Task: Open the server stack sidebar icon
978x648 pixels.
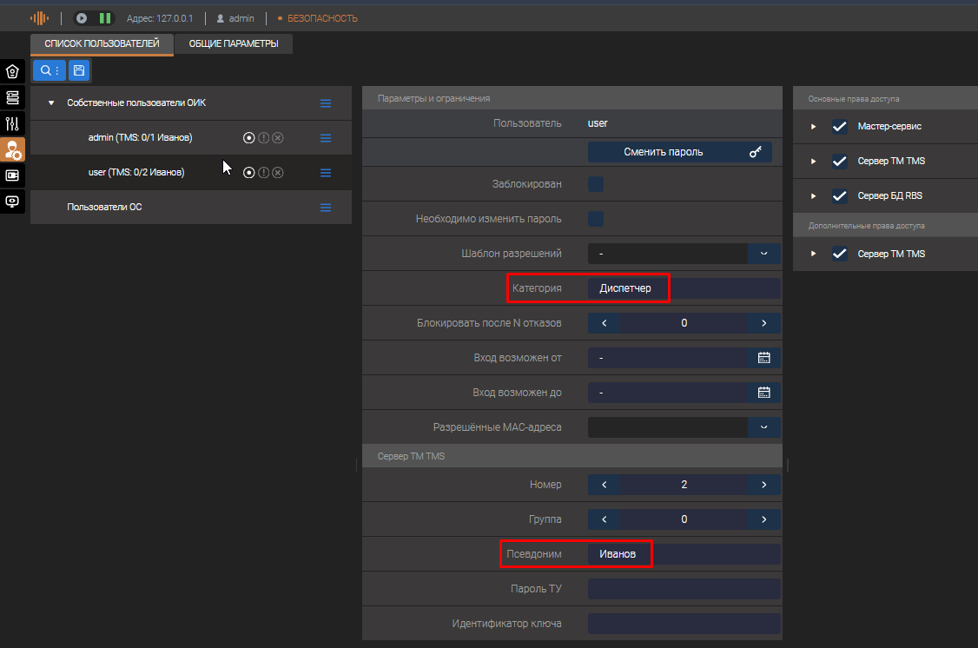Action: tap(12, 97)
